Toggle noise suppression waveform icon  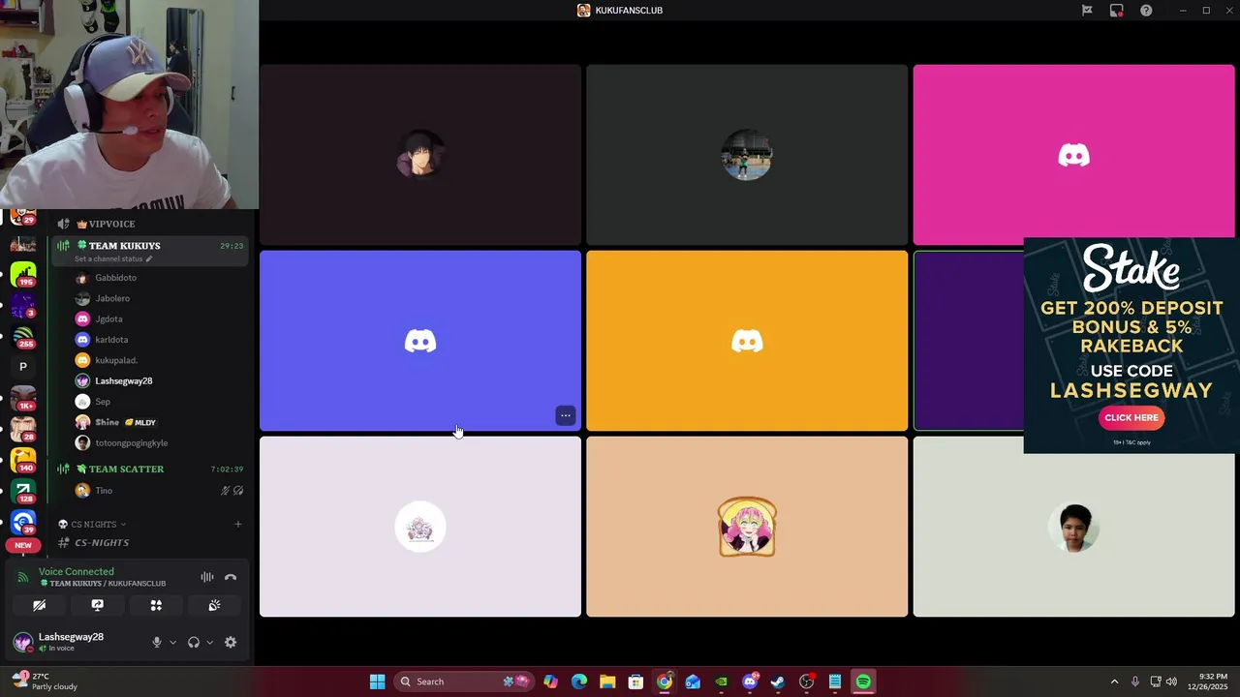(x=207, y=577)
